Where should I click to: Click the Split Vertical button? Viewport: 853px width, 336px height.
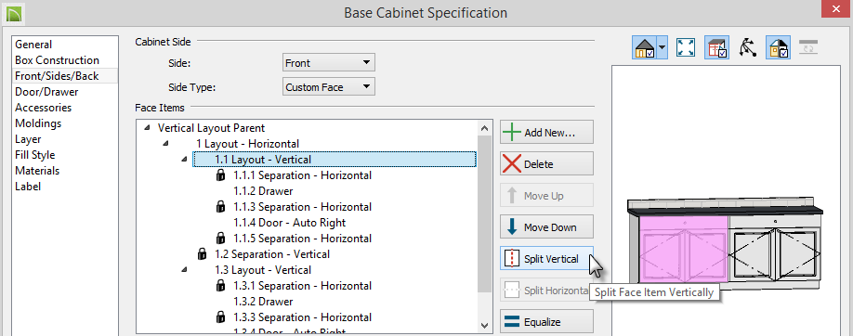546,259
